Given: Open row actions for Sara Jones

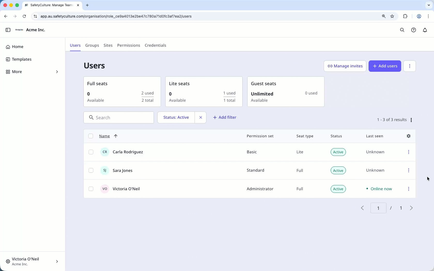Looking at the screenshot, I should pos(409,170).
